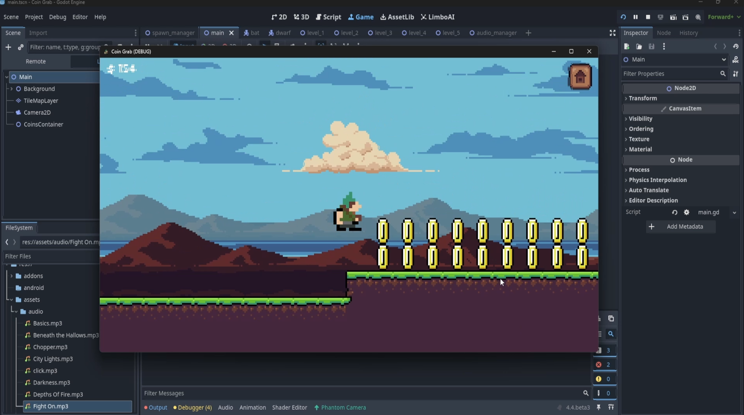
Task: Add a new scene tab with plus
Action: point(528,33)
